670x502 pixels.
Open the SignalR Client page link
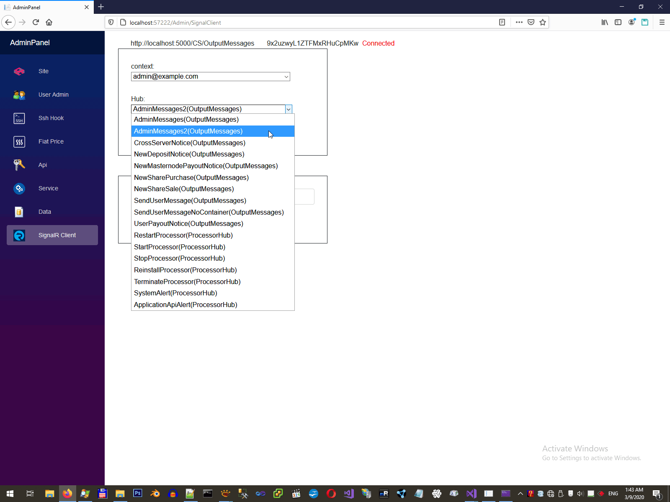[57, 235]
